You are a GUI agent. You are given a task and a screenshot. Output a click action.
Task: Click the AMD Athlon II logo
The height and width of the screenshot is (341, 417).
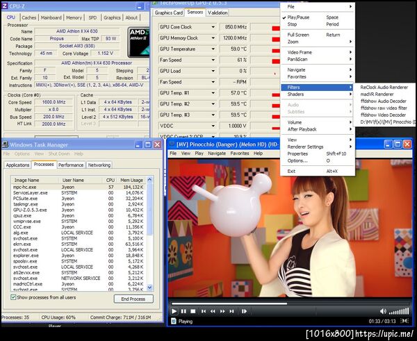pyautogui.click(x=138, y=42)
